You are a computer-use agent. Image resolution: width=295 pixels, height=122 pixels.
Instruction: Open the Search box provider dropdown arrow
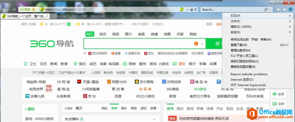tap(270, 9)
